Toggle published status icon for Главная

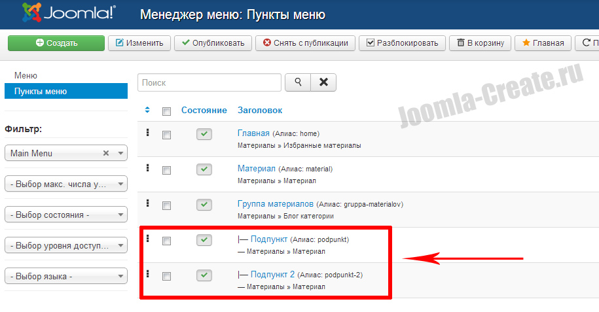[x=205, y=134]
